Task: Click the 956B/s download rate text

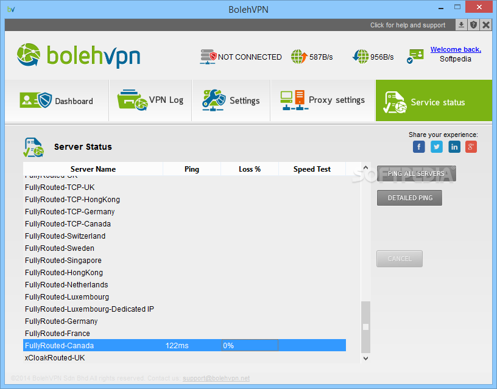Action: pyautogui.click(x=382, y=57)
